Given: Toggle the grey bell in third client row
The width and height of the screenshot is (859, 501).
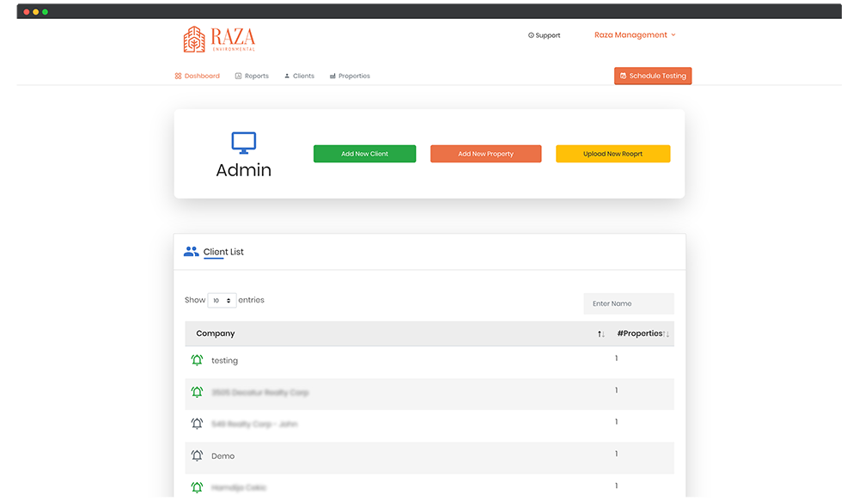Looking at the screenshot, I should (x=197, y=424).
